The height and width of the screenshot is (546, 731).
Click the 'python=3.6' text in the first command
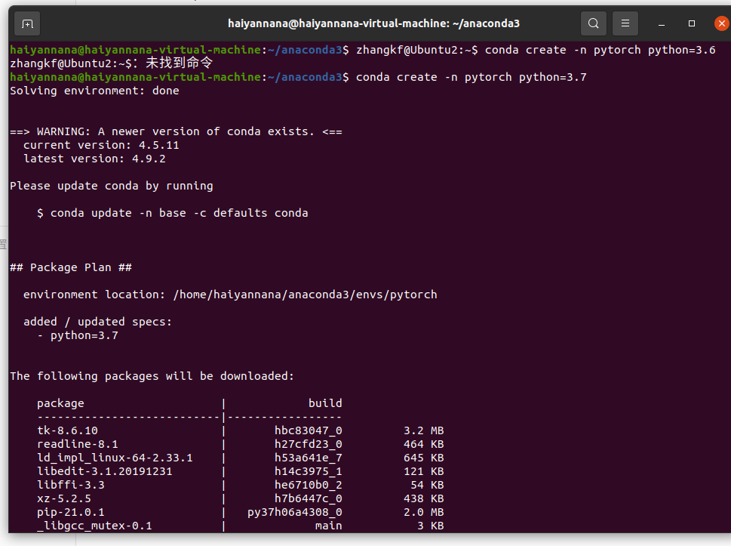click(x=685, y=49)
